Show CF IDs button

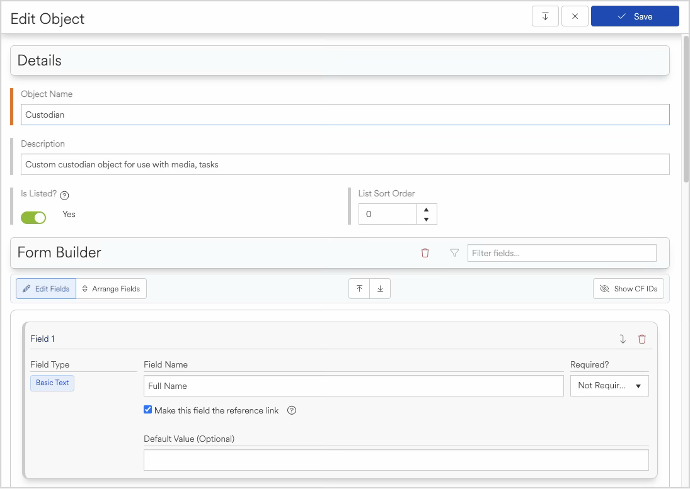pos(628,289)
